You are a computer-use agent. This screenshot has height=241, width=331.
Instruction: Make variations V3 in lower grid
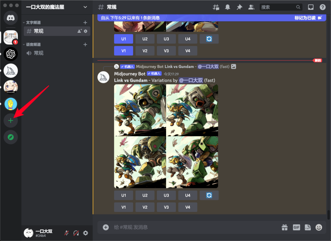click(x=166, y=207)
